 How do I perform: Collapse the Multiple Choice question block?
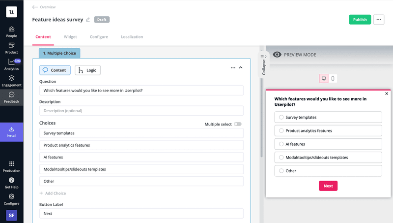point(241,68)
